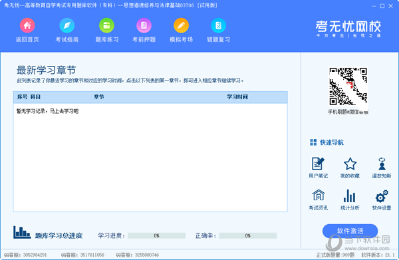The height and width of the screenshot is (260, 399).
Task: Click the 最新学习章节 heading
Action: (x=47, y=70)
